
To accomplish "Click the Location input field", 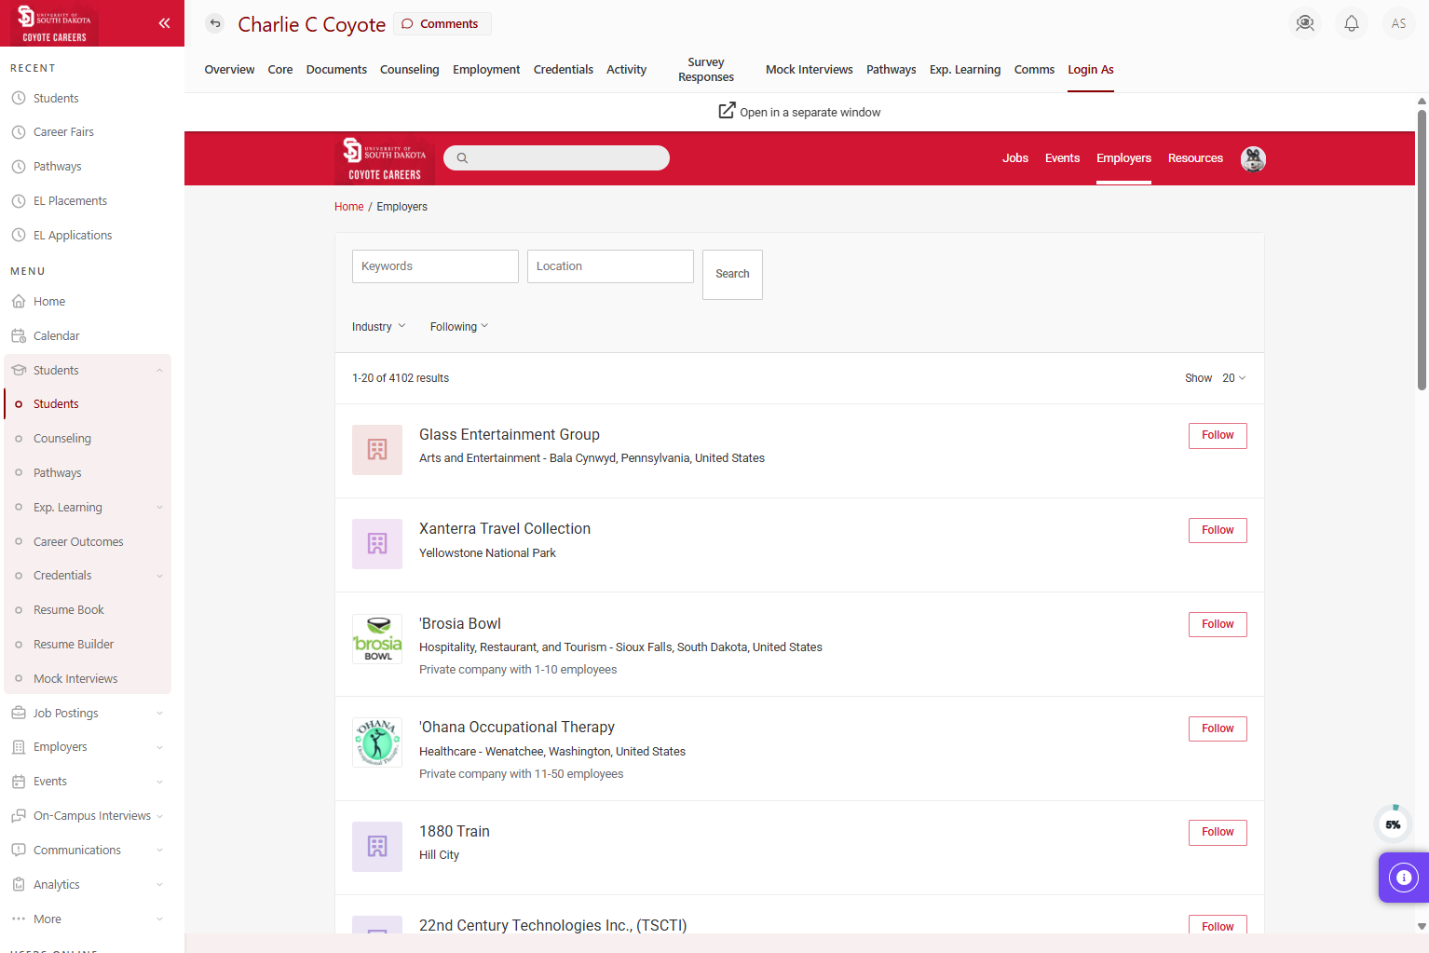I will click(x=610, y=266).
